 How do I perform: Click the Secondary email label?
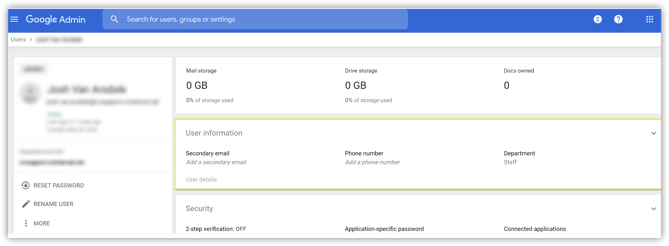208,153
